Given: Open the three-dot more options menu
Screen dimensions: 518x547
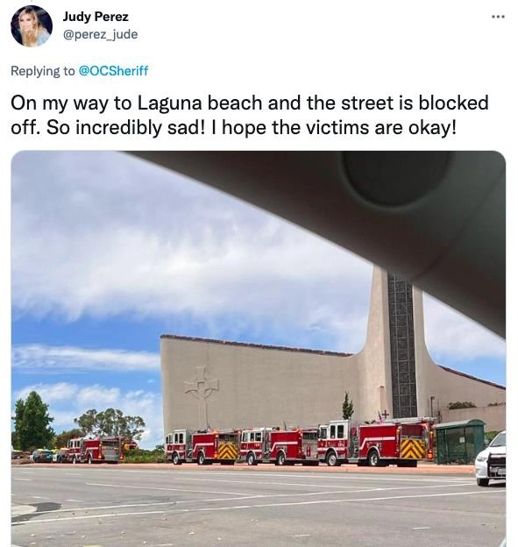Looking at the screenshot, I should click(x=498, y=17).
